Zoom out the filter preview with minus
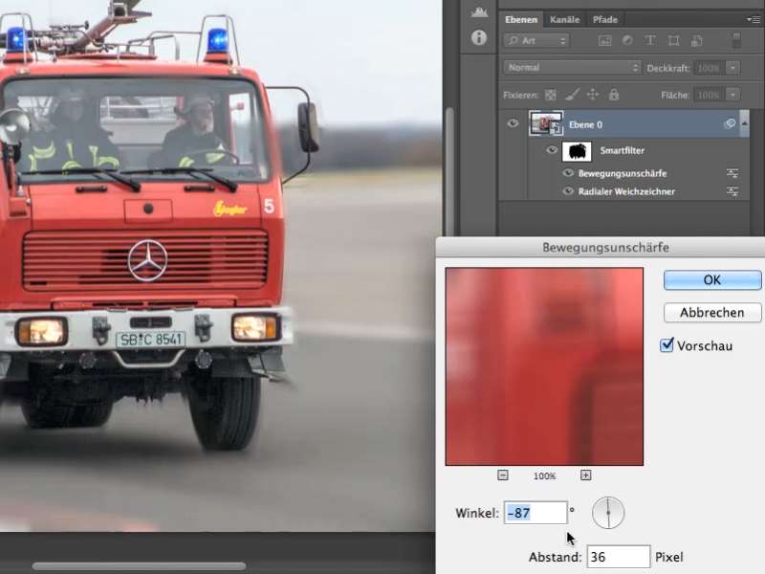The height and width of the screenshot is (574, 765). coord(503,475)
